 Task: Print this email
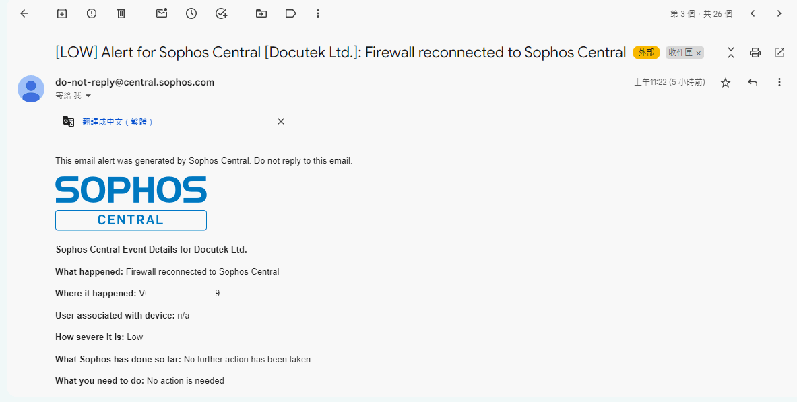755,53
